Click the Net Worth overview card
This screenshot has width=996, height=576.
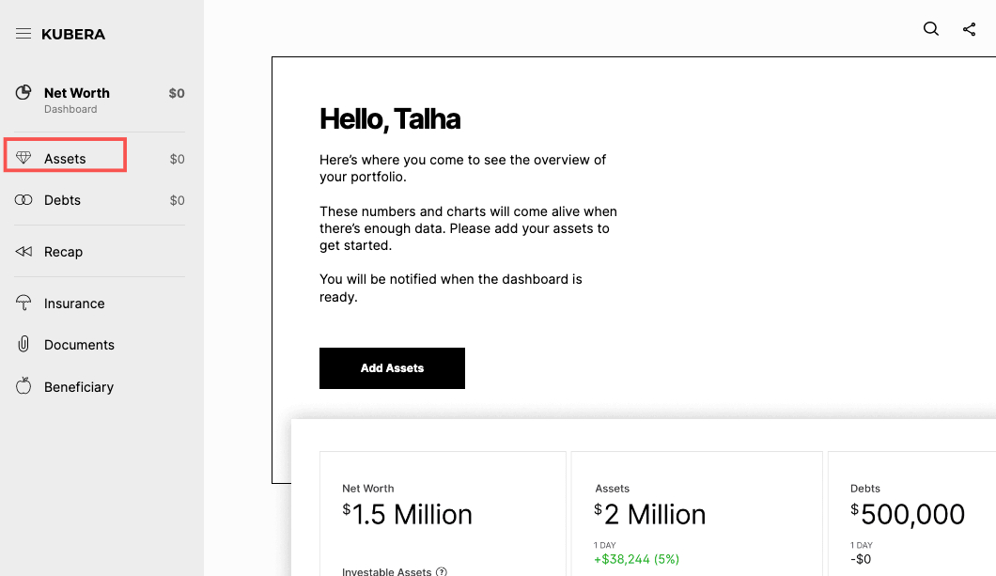443,512
